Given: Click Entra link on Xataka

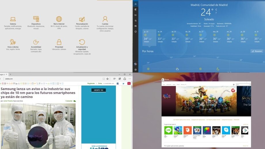Looking at the screenshot, I should coord(100,83).
